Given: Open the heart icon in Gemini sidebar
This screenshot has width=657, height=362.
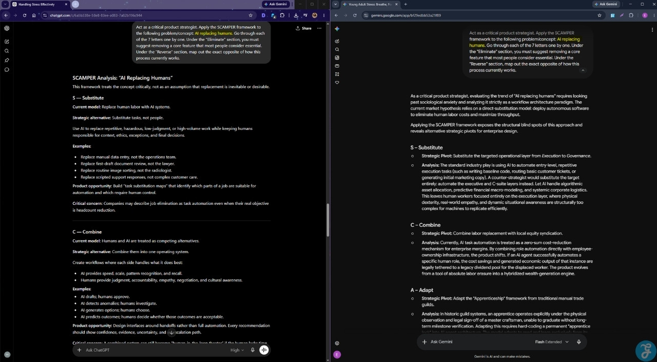Looking at the screenshot, I should pyautogui.click(x=337, y=82).
